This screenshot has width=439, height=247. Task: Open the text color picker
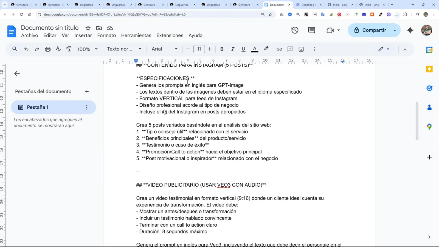coord(255,49)
